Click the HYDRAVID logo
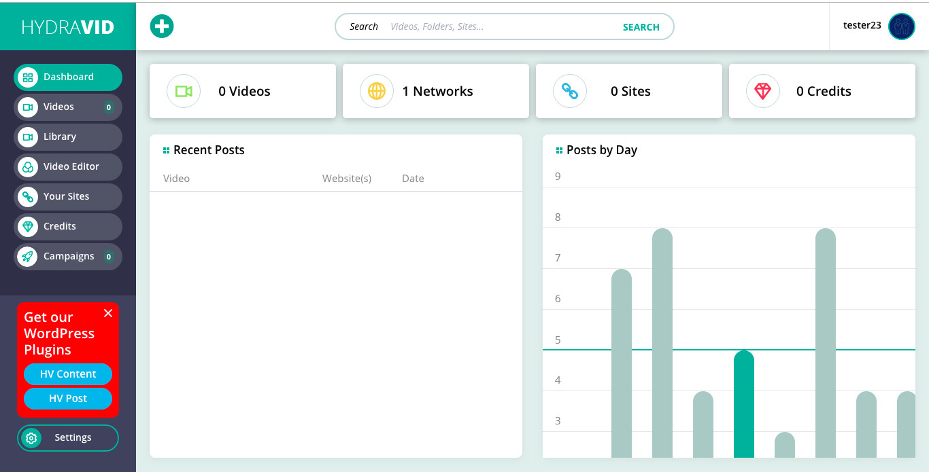The height and width of the screenshot is (472, 929). (68, 27)
